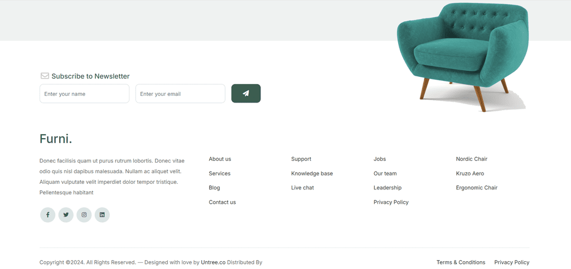Focus the Enter your name field

(x=85, y=94)
